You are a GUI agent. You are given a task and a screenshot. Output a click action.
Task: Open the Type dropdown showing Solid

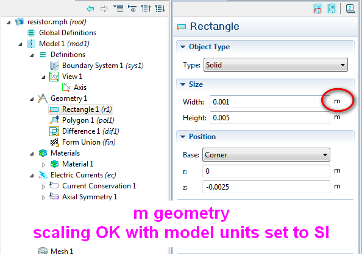click(275, 65)
